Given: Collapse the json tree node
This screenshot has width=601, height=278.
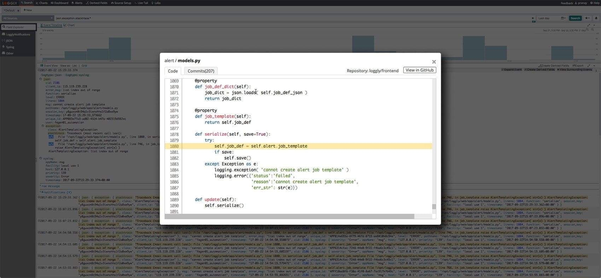Looking at the screenshot, I should (x=41, y=79).
